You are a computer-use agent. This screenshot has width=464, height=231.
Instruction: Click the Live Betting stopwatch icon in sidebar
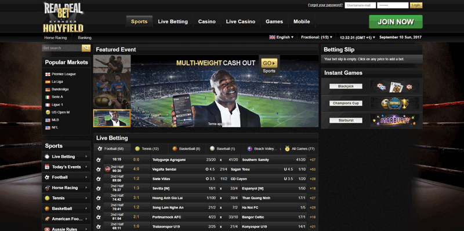click(x=47, y=156)
